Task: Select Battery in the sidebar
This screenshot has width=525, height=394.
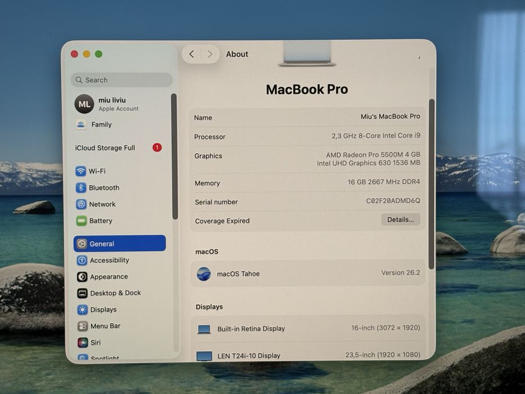Action: (119, 221)
